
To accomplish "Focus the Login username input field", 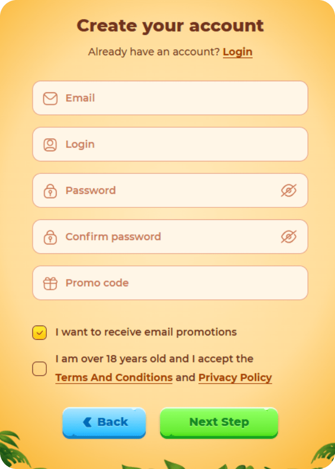I will [x=176, y=145].
